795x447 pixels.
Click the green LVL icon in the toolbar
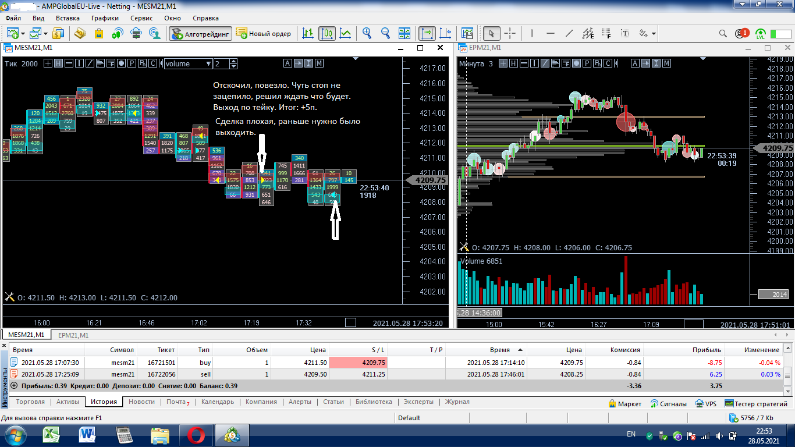pyautogui.click(x=760, y=33)
